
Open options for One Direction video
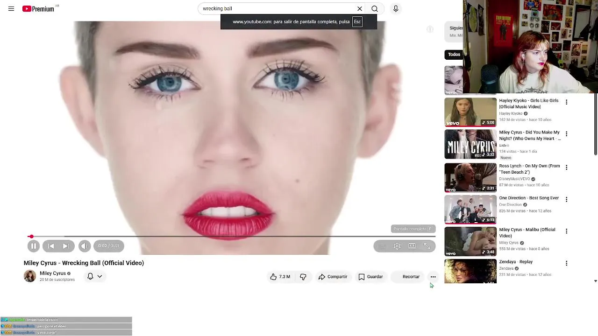tap(567, 199)
